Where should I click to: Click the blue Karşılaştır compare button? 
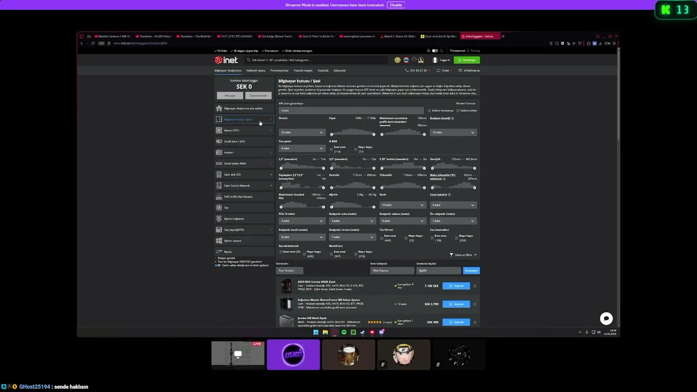[x=472, y=271]
